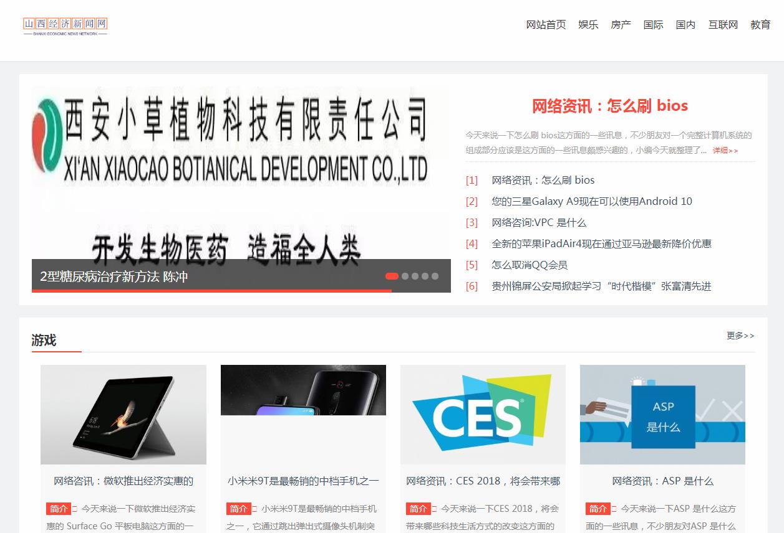
Task: Click 简介 tag on the Surface Go card
Action: (59, 509)
